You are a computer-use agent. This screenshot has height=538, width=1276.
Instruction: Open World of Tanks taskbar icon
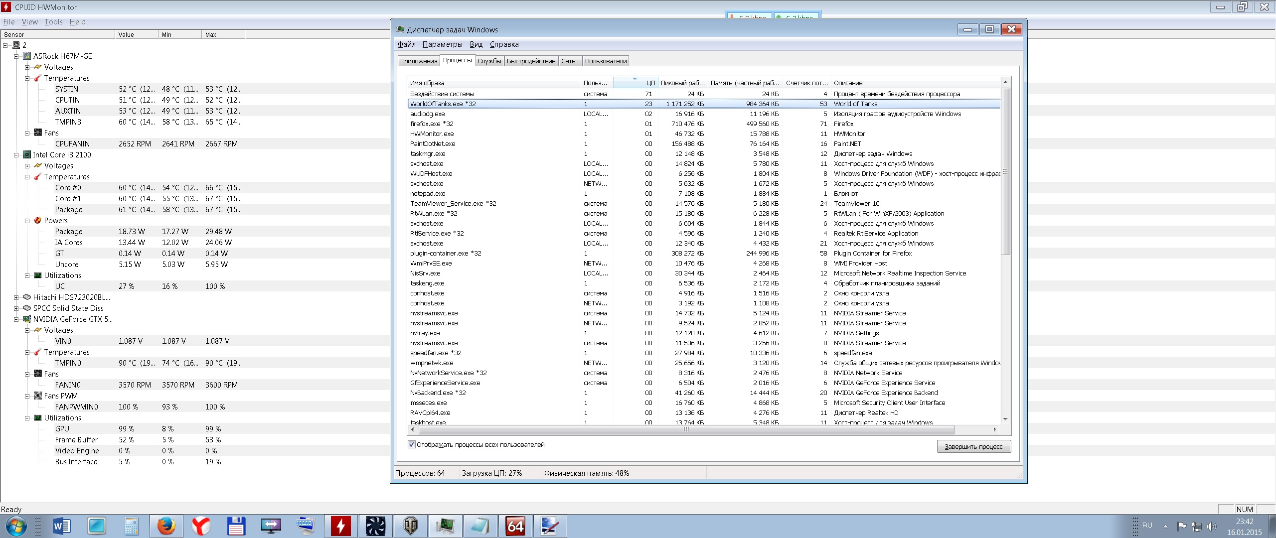(x=410, y=526)
